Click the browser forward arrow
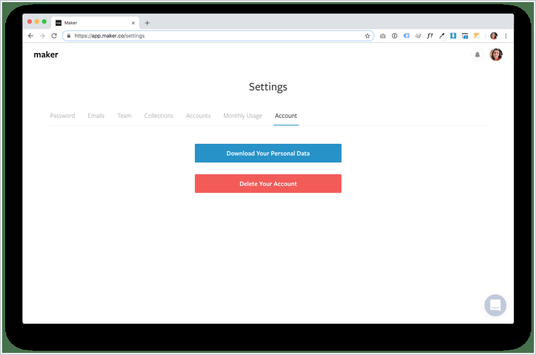The height and width of the screenshot is (355, 536). 43,36
